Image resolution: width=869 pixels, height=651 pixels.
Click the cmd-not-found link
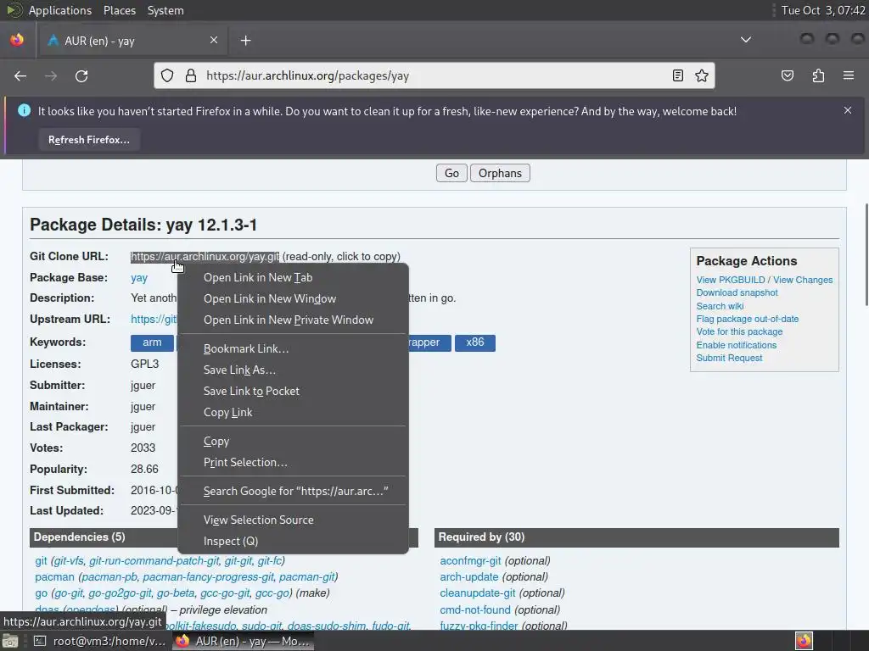[x=475, y=609]
